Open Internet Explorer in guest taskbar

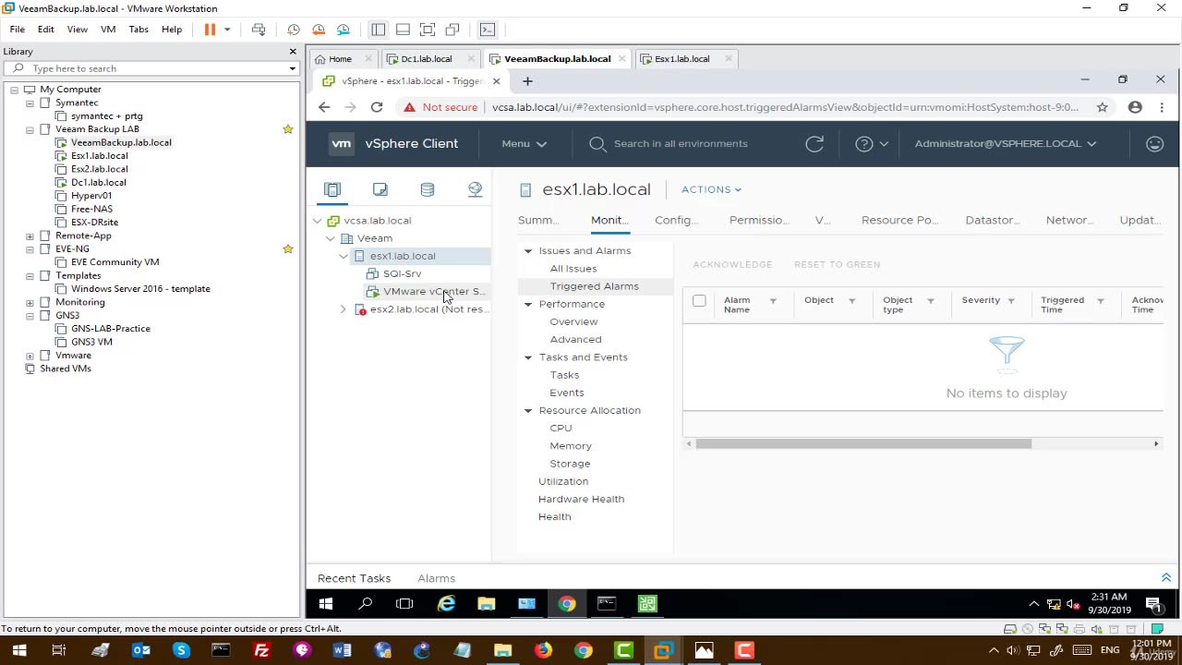coord(446,604)
